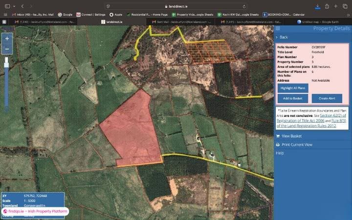Open the Residential Home Page bookmark

coord(147,15)
